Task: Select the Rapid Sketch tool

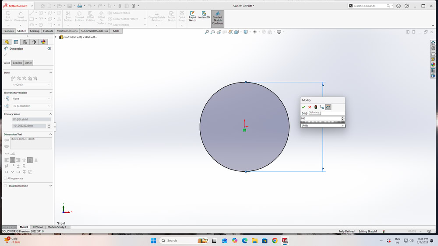Action: pos(192,17)
